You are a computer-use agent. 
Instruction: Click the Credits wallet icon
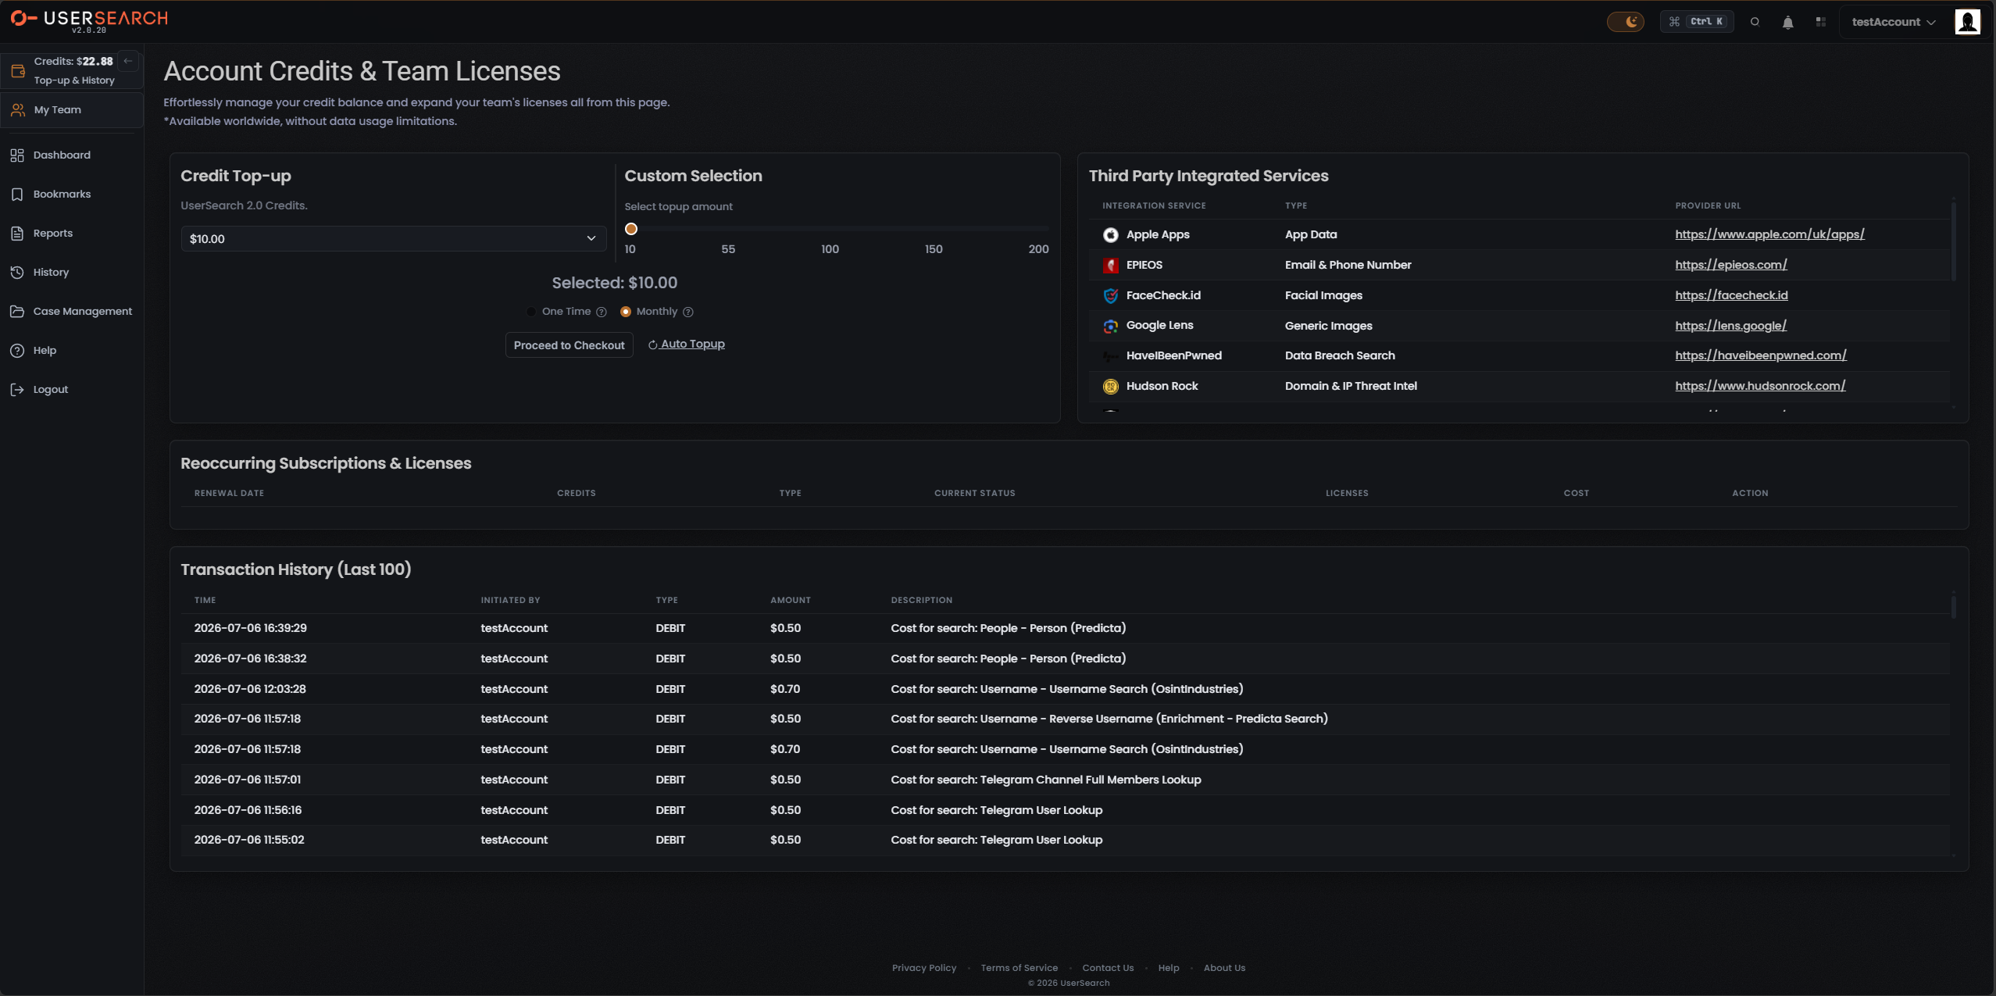(18, 71)
